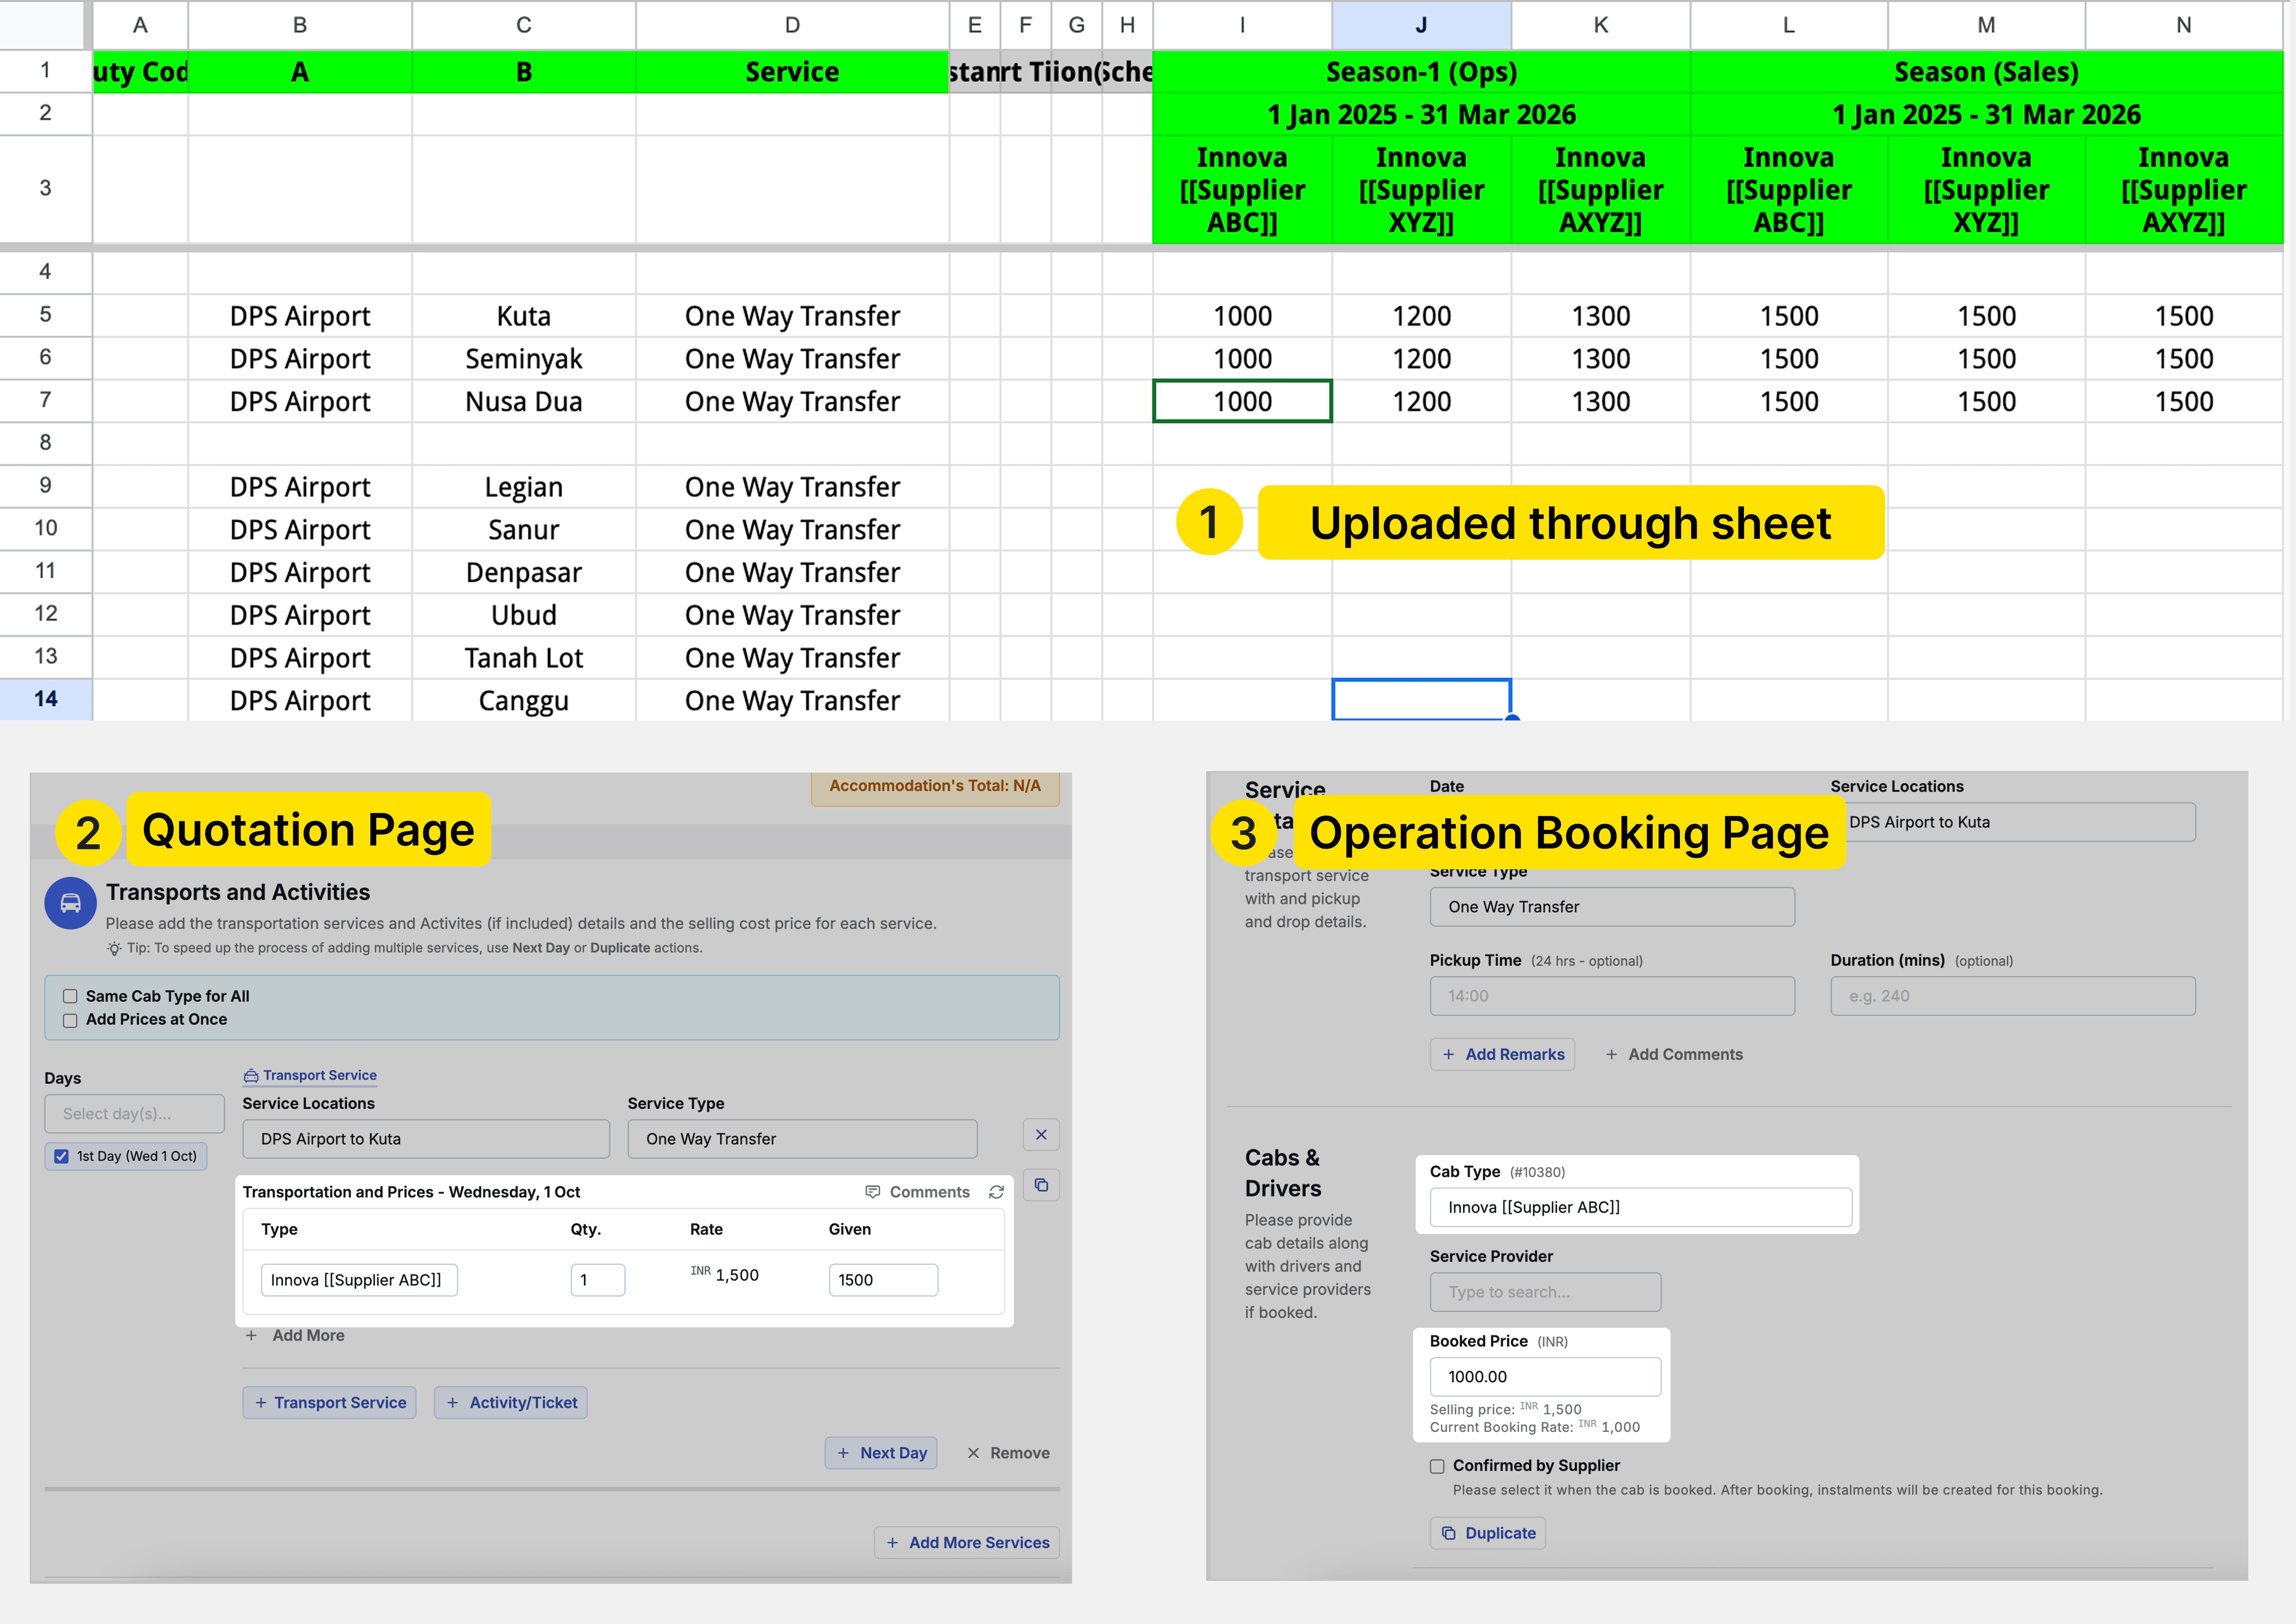Image resolution: width=2296 pixels, height=1624 pixels.
Task: Click the Next Day button
Action: point(881,1452)
